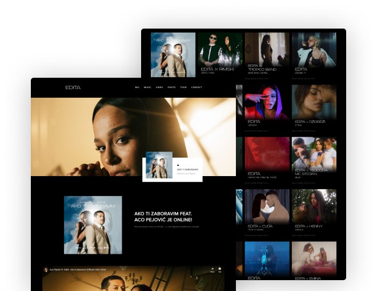Go to the MUSIC page
The width and height of the screenshot is (377, 291).
coord(147,87)
